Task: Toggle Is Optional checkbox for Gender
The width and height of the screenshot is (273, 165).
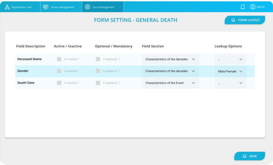Action: tap(98, 71)
